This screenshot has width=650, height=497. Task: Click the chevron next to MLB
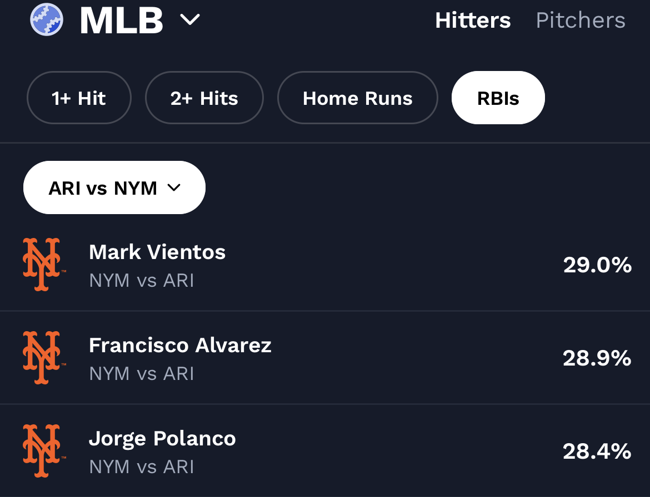click(x=190, y=19)
